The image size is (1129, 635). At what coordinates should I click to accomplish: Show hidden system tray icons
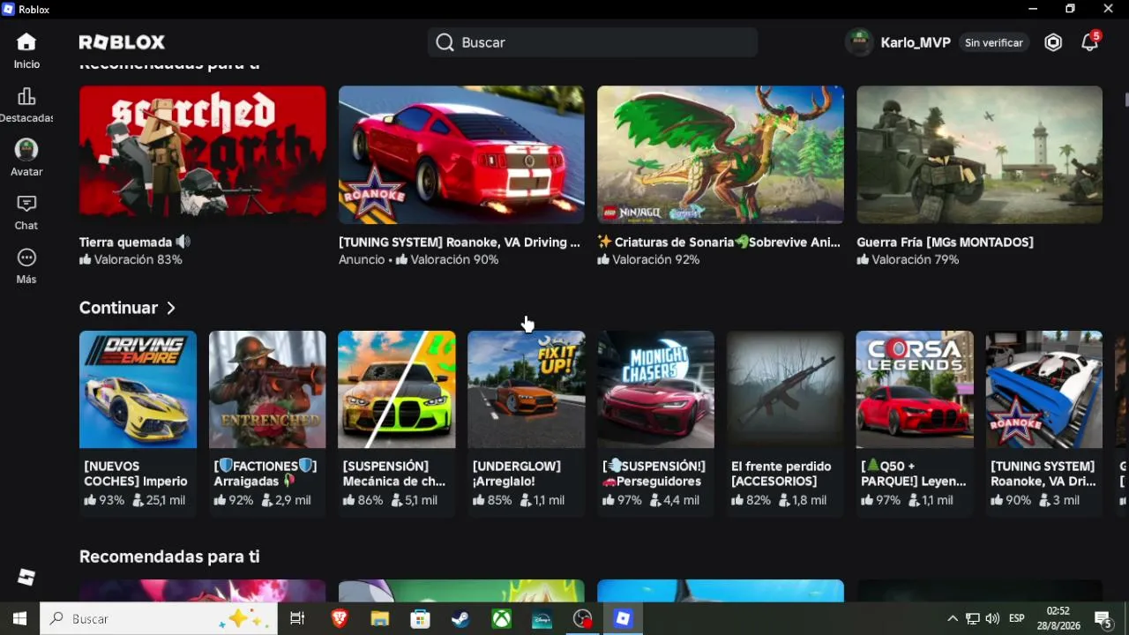pyautogui.click(x=953, y=619)
